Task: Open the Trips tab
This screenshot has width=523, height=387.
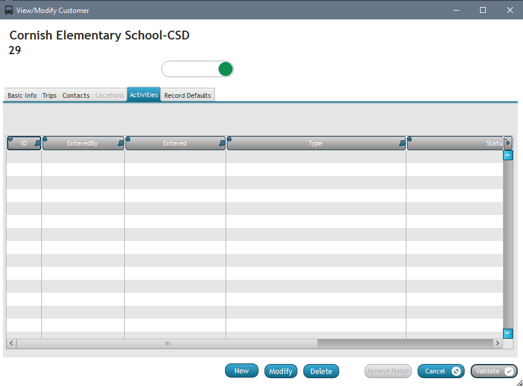Action: 49,95
